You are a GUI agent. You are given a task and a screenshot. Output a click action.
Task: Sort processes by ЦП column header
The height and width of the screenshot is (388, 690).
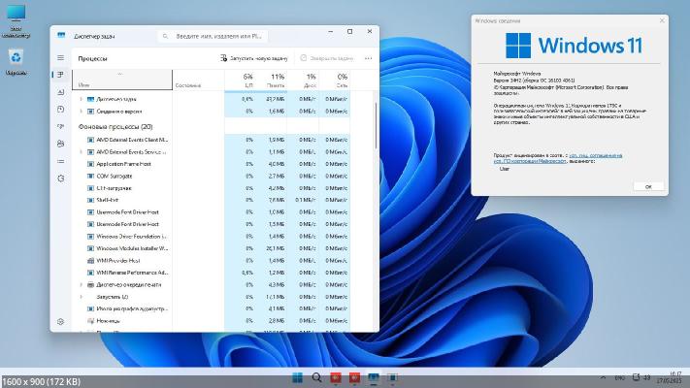click(240, 81)
